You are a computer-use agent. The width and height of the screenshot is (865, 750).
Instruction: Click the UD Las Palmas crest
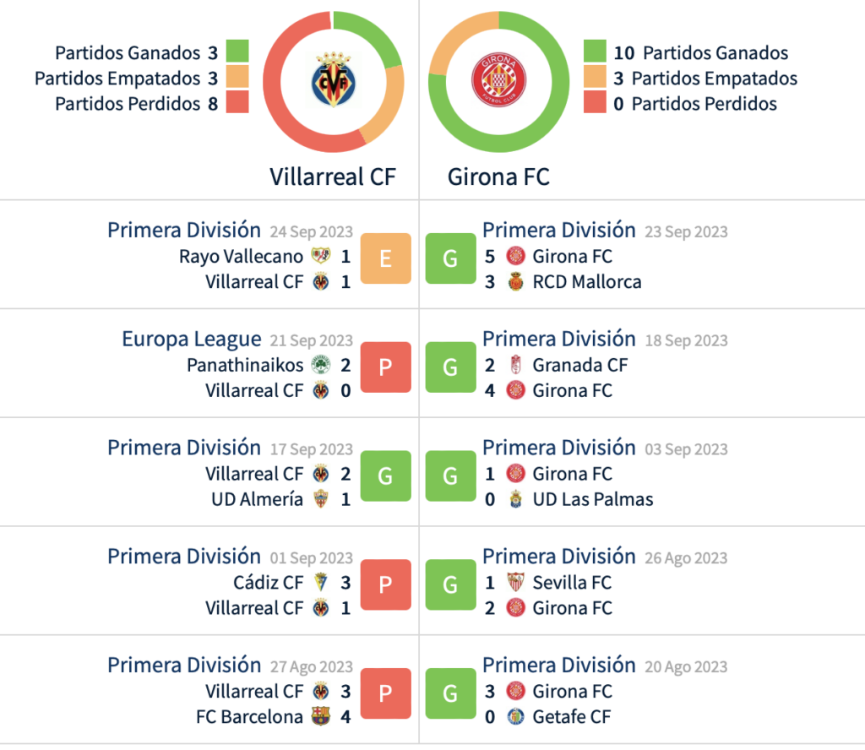515,499
